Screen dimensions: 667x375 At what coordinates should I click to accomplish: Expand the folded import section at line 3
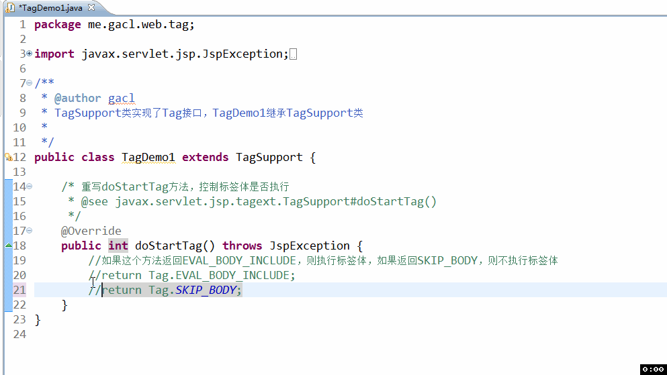point(29,54)
